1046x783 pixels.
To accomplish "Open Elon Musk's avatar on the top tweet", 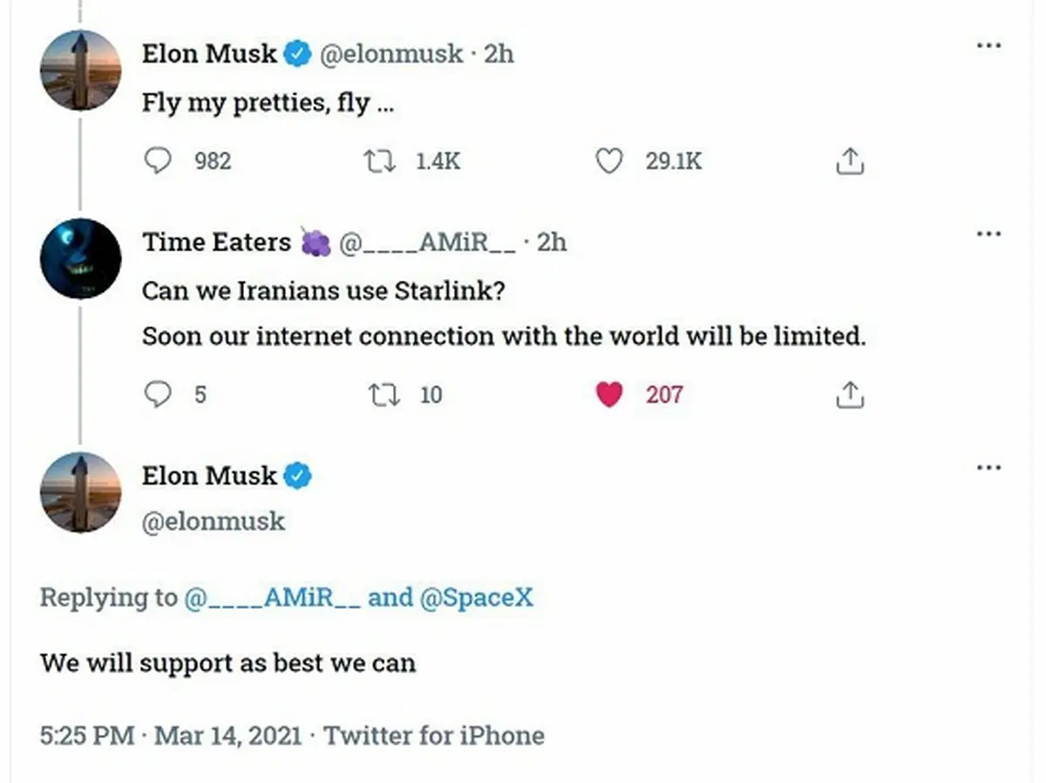I will 80,70.
